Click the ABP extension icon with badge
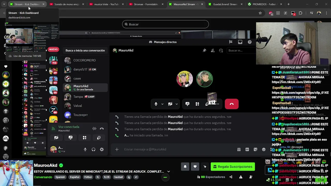 271,13
